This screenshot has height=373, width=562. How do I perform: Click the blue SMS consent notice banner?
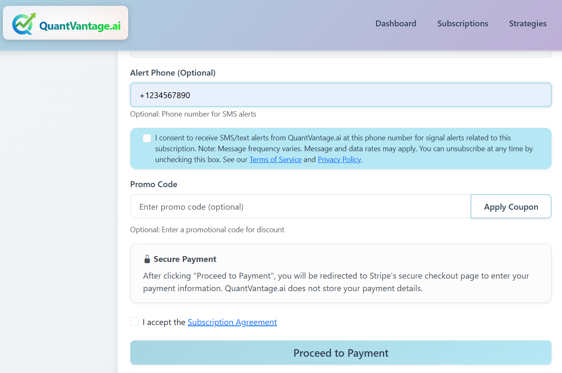341,148
